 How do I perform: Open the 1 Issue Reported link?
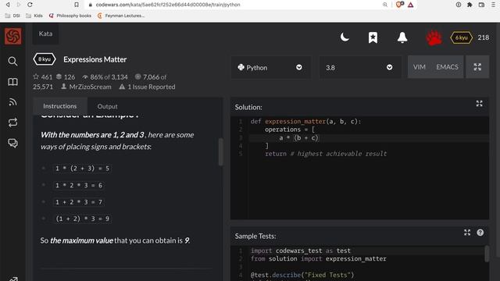tap(147, 87)
